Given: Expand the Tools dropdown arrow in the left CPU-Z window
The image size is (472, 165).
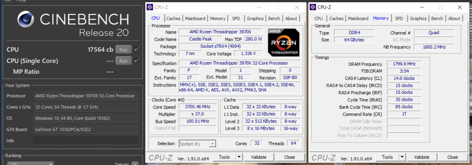Looking at the screenshot, I should click(239, 157).
